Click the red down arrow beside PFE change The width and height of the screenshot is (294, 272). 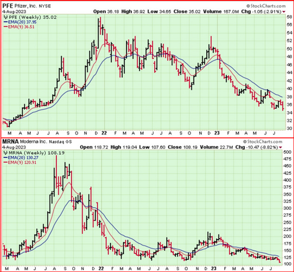pos(284,12)
